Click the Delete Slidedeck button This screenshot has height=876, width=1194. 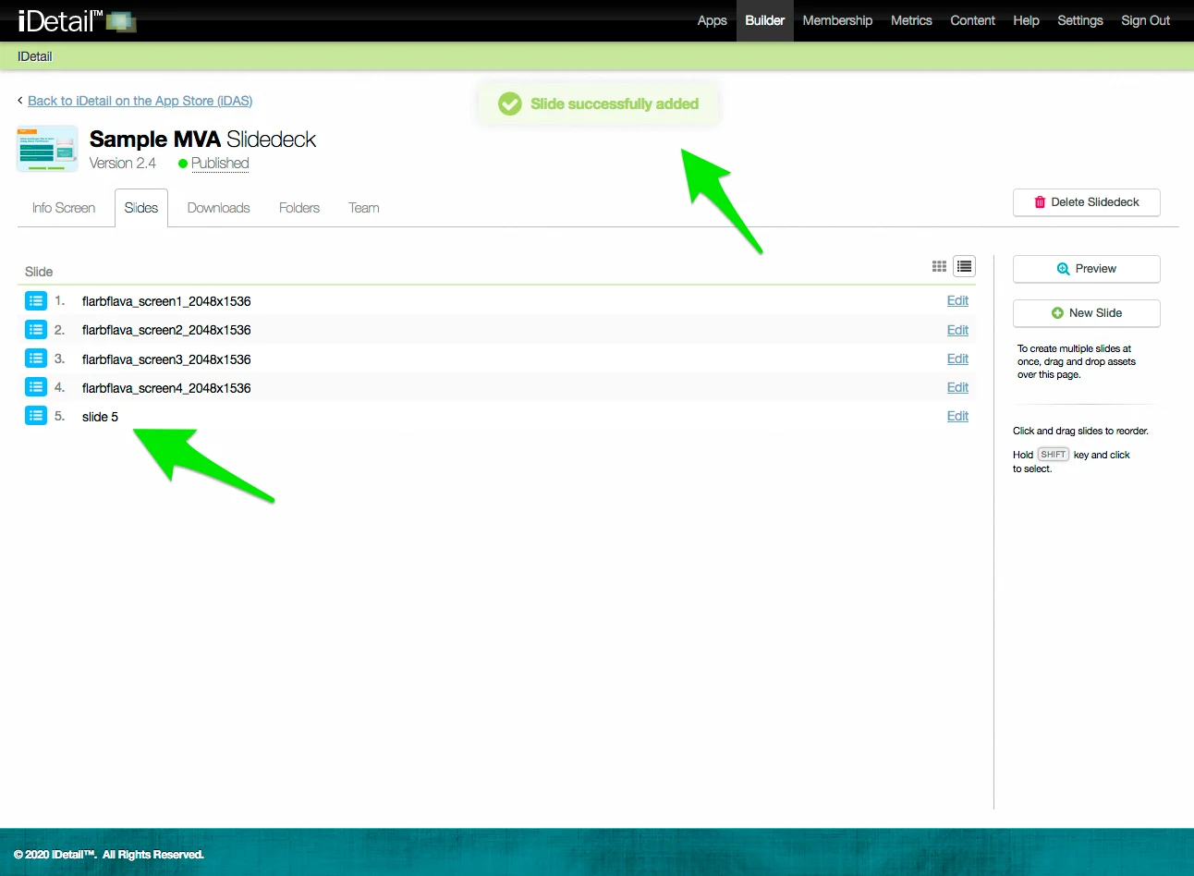[1087, 202]
